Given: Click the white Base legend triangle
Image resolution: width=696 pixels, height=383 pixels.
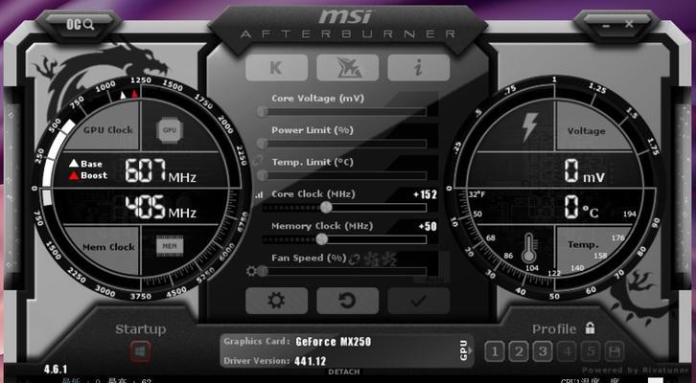Looking at the screenshot, I should click(x=74, y=164).
